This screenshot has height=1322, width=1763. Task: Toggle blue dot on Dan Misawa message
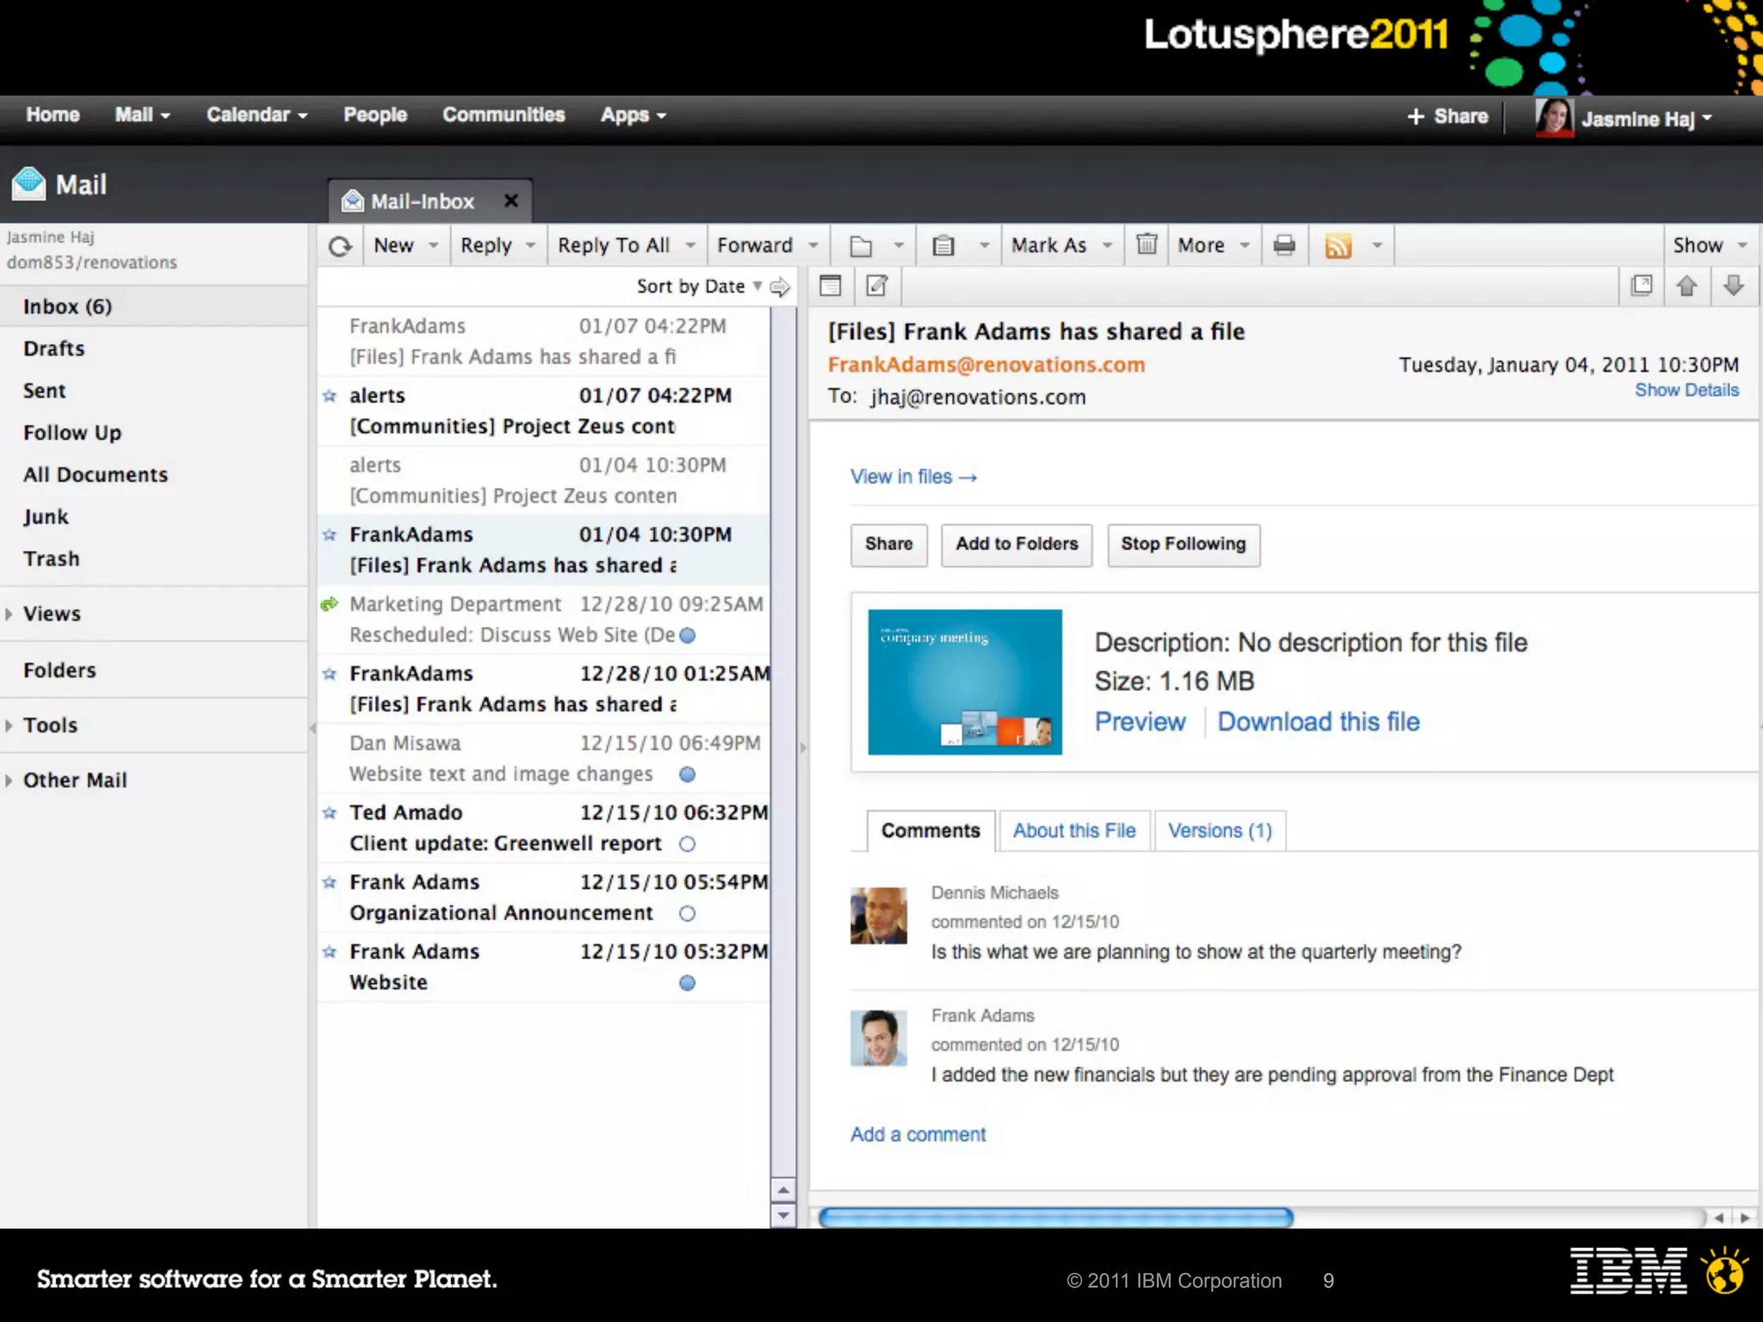pyautogui.click(x=687, y=775)
